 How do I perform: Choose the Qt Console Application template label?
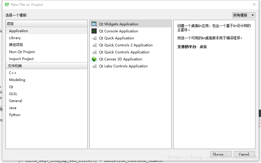[x=118, y=31]
